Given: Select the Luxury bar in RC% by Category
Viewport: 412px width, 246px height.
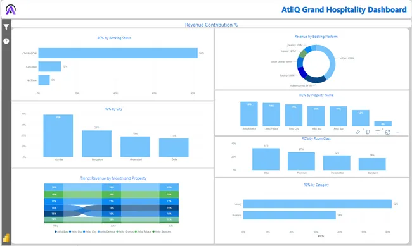Looking at the screenshot, I should pyautogui.click(x=318, y=204).
